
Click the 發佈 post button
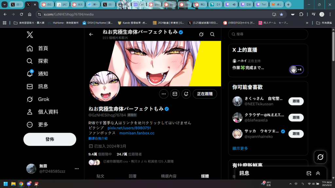[x=50, y=139]
